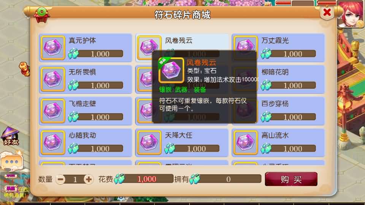Click the player avatar portrait

click(351, 14)
